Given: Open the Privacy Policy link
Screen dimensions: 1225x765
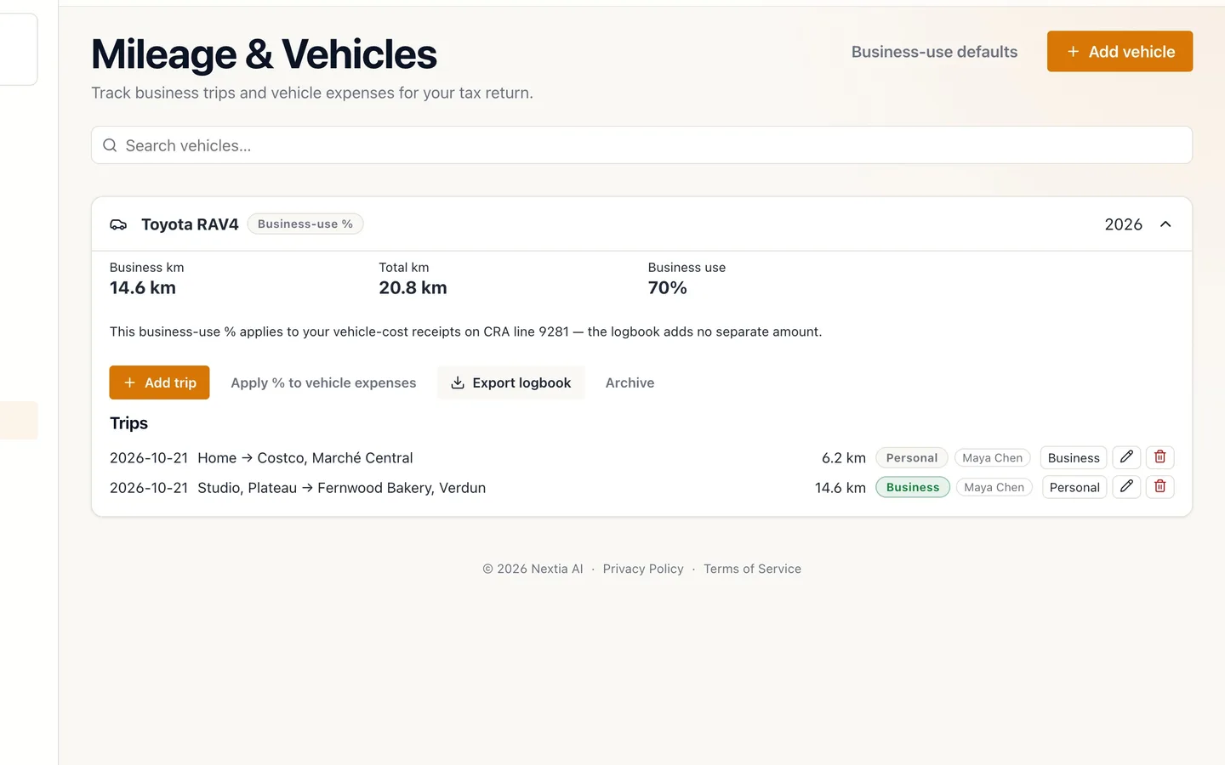Looking at the screenshot, I should click(x=643, y=569).
